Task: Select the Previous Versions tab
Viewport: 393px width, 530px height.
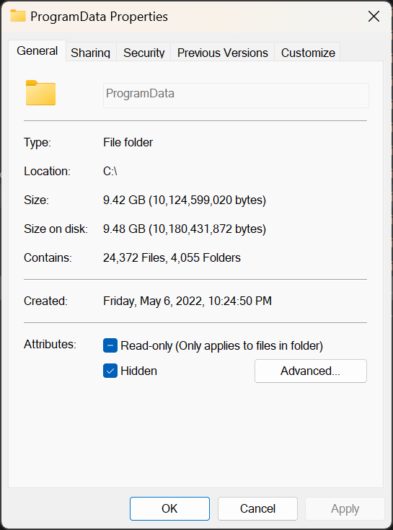Action: (x=223, y=53)
